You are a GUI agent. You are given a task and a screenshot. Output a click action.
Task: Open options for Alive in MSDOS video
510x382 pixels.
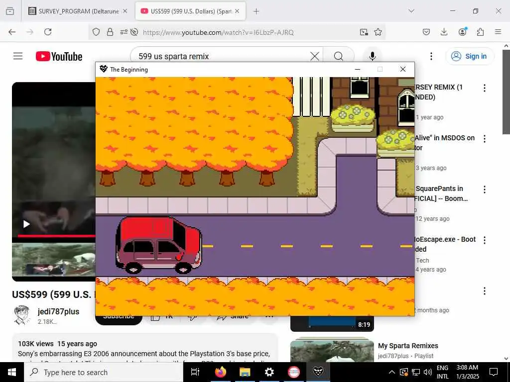pyautogui.click(x=485, y=139)
